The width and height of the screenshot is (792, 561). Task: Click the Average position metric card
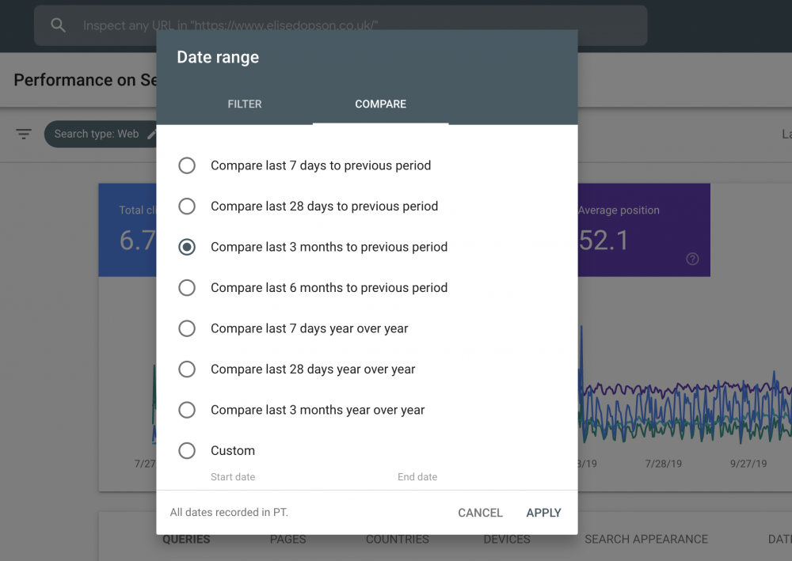(x=643, y=229)
